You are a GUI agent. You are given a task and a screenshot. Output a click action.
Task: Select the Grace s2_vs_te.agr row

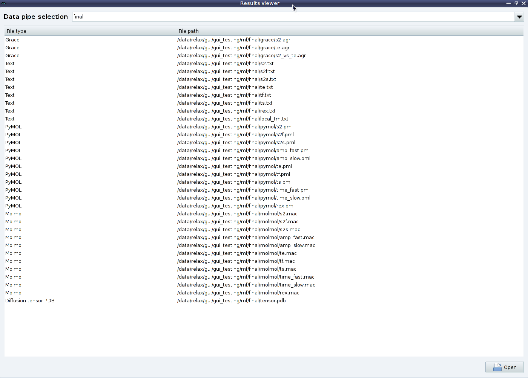coord(241,55)
